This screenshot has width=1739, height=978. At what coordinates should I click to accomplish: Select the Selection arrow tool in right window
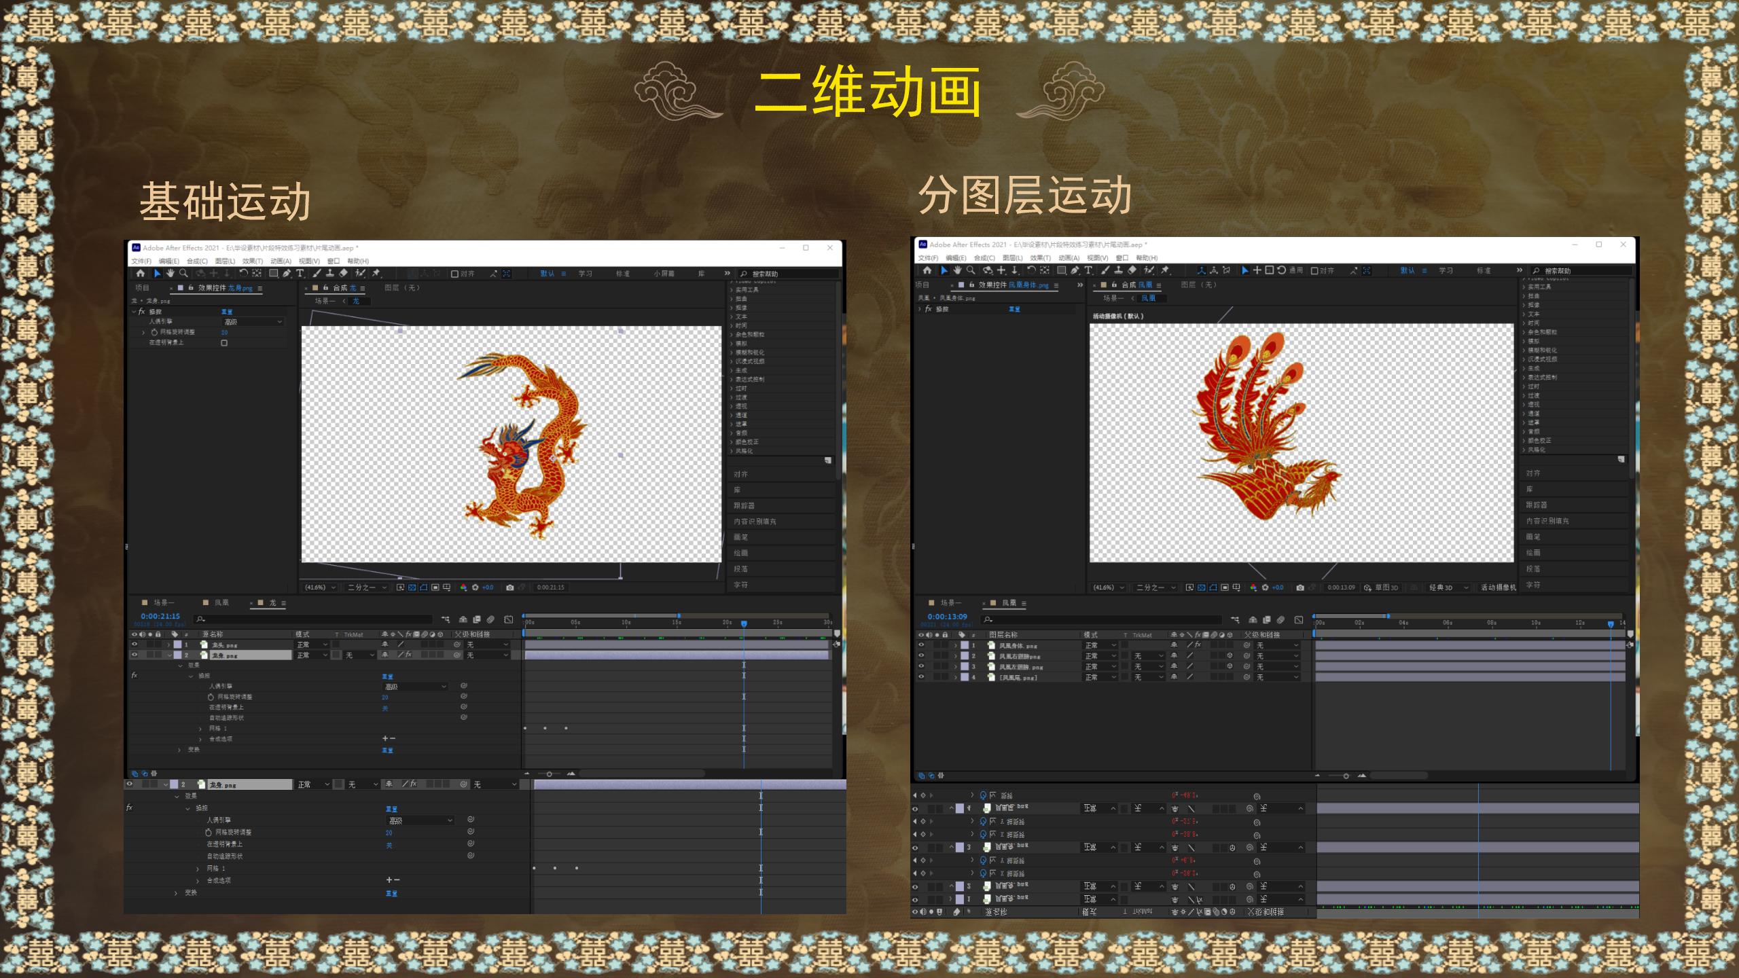coord(944,270)
